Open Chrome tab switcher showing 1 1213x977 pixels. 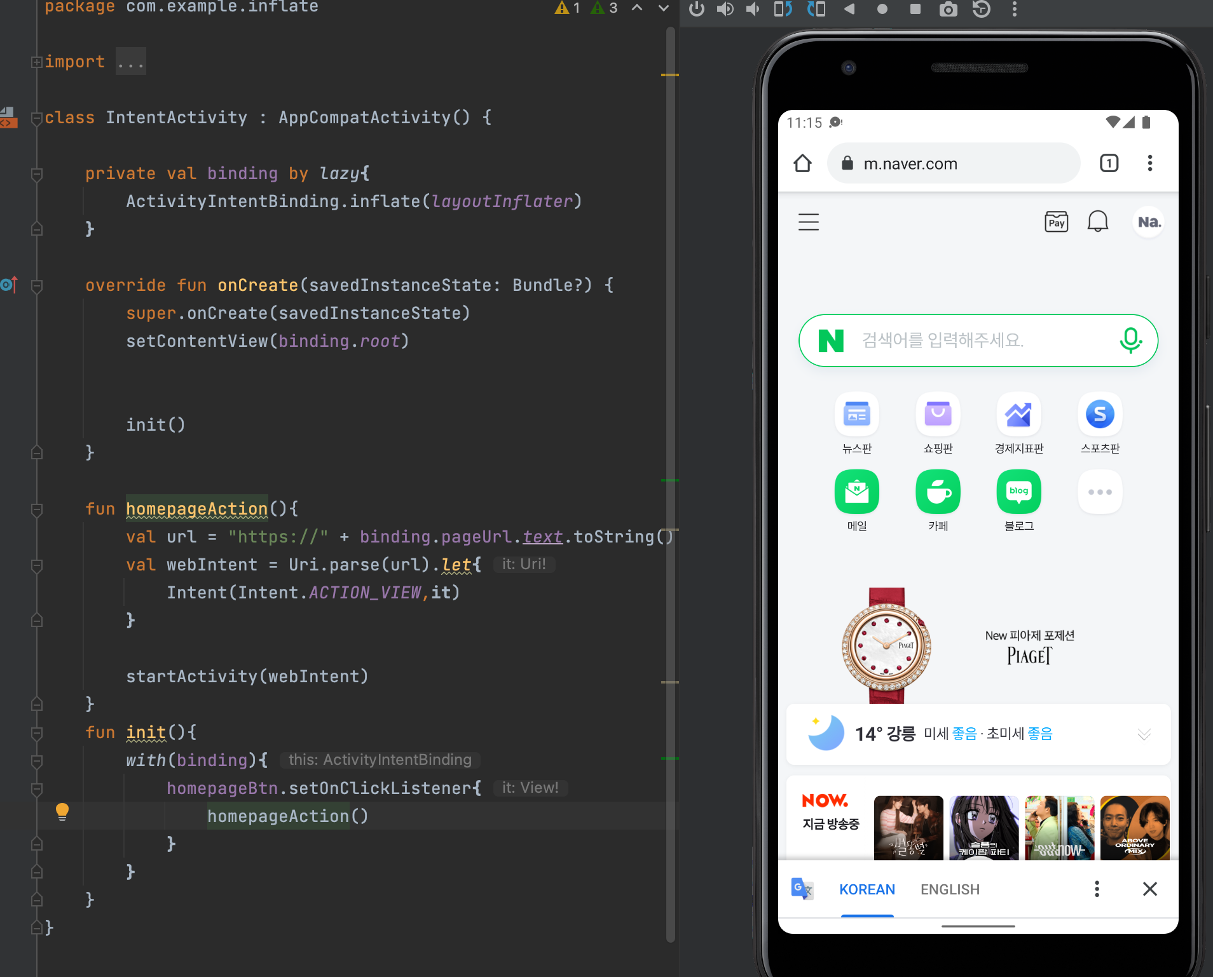[1109, 163]
